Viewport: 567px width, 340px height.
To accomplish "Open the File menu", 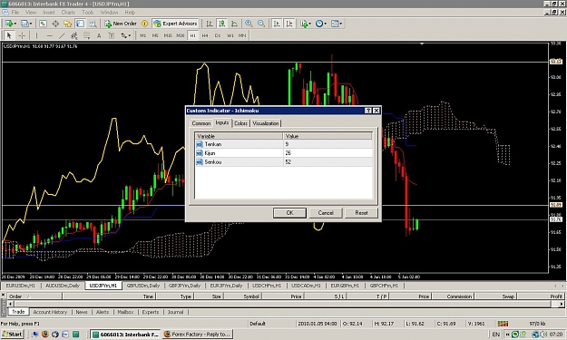I will (15, 13).
